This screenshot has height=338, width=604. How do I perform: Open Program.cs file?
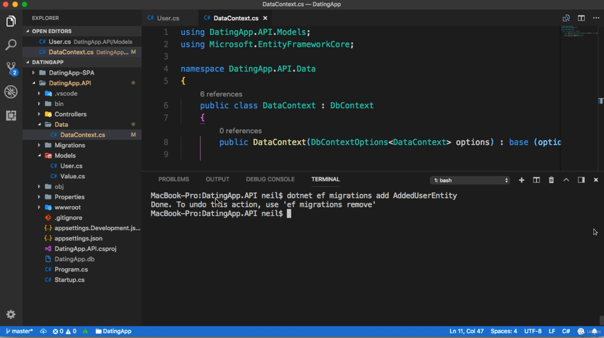[x=82, y=270]
